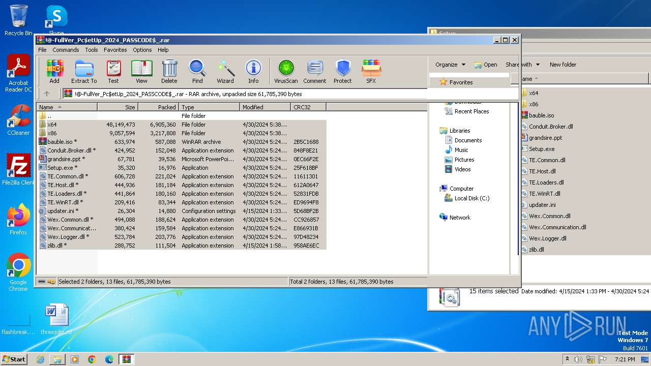The image size is (651, 366).
Task: Open the Tools menu
Action: [x=92, y=50]
